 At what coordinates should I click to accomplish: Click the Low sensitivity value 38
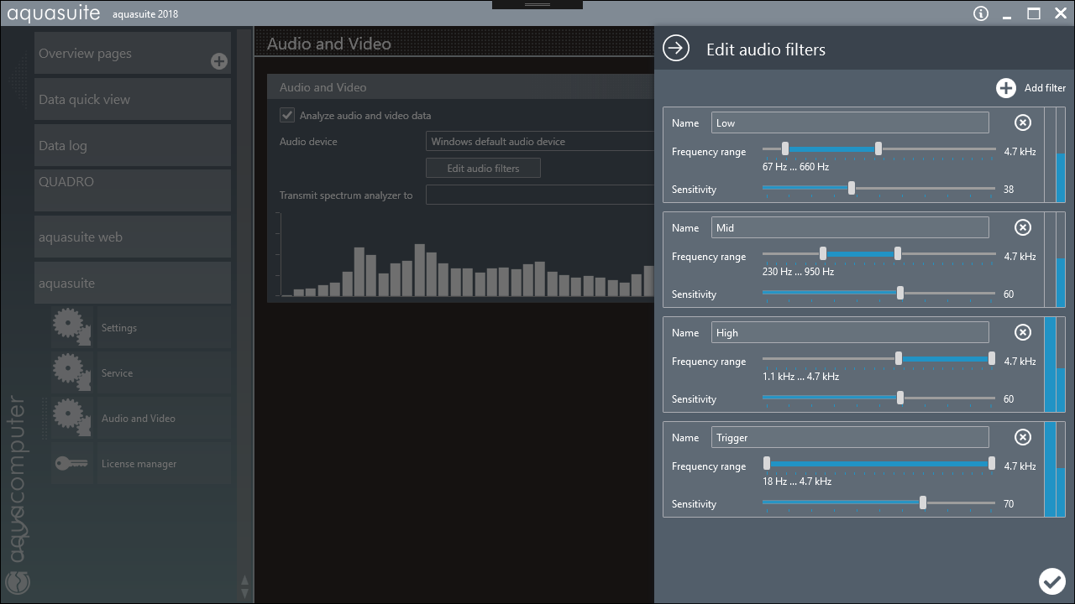click(1009, 190)
